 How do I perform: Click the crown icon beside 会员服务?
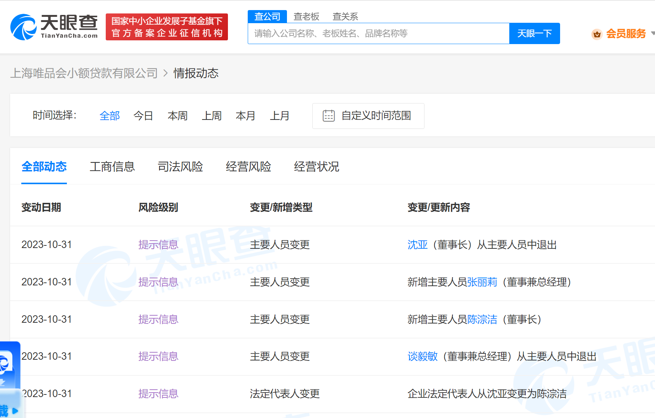tap(597, 34)
